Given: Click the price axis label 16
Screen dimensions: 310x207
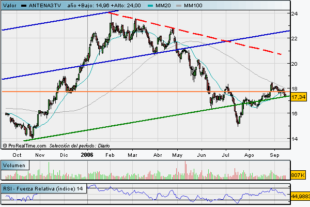Looking at the screenshot, I should point(294,113).
